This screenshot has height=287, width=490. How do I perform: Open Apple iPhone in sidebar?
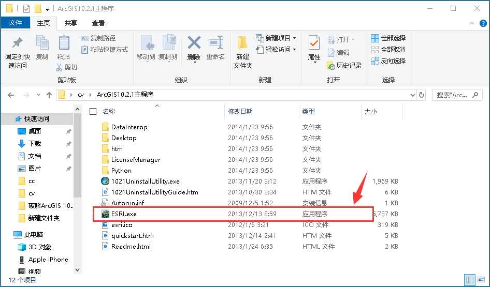click(48, 260)
